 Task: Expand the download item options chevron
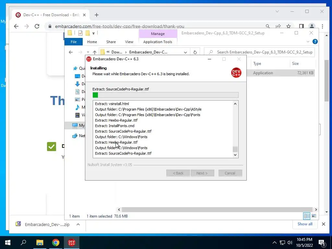[78, 224]
